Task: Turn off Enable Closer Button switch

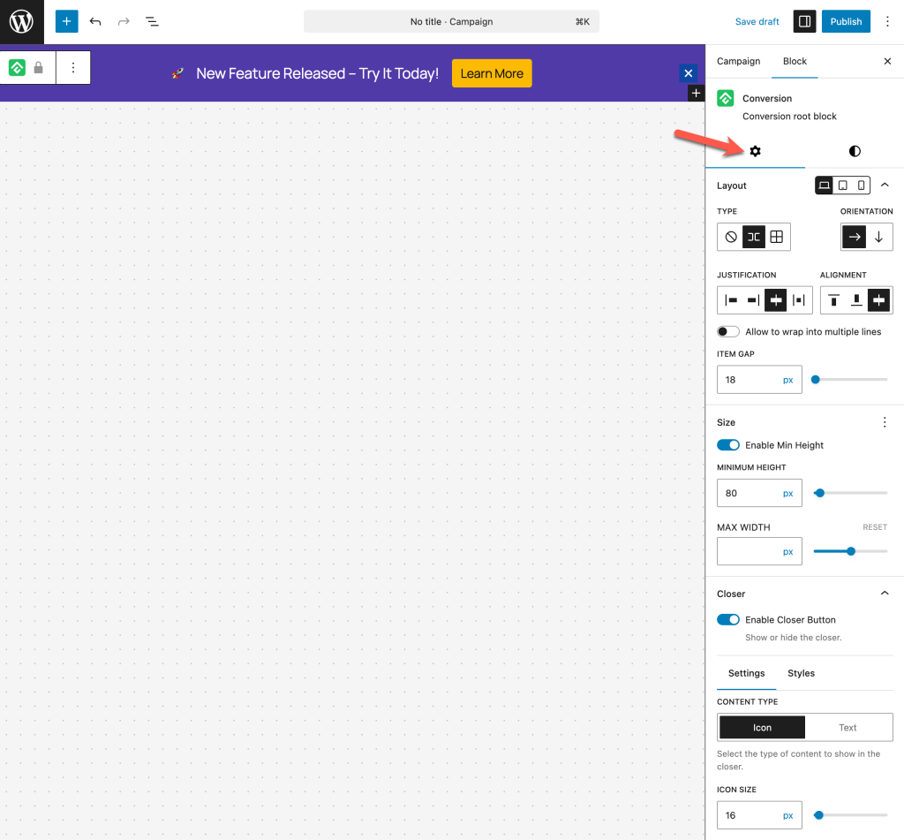Action: click(728, 620)
